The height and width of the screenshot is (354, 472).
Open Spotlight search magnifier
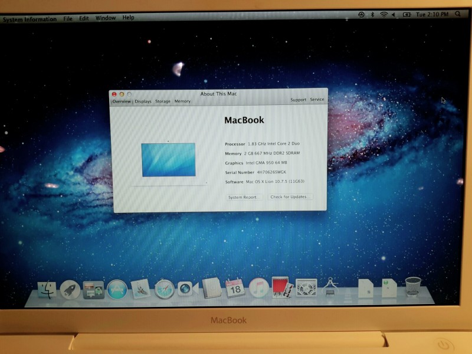coord(458,14)
